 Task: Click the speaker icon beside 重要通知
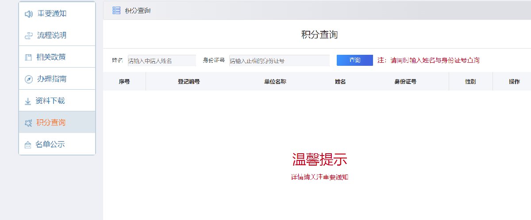point(28,14)
